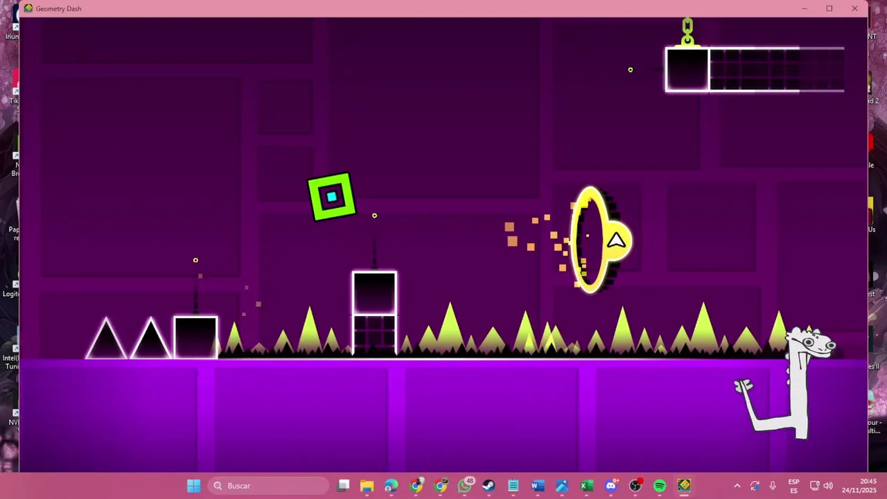Click the Geometry Dash taskbar icon

click(684, 486)
